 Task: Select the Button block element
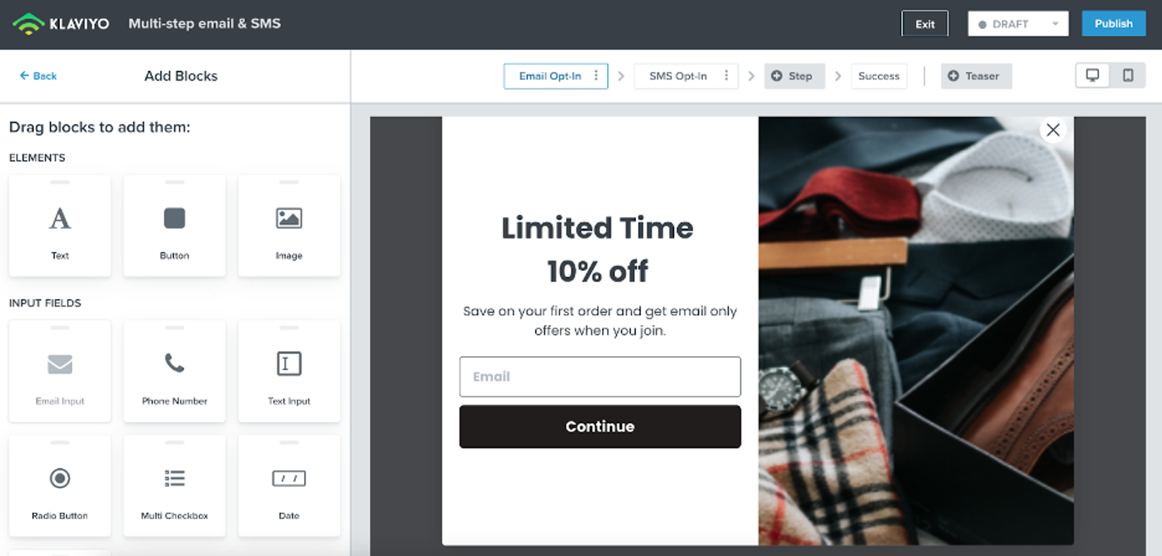(x=174, y=225)
